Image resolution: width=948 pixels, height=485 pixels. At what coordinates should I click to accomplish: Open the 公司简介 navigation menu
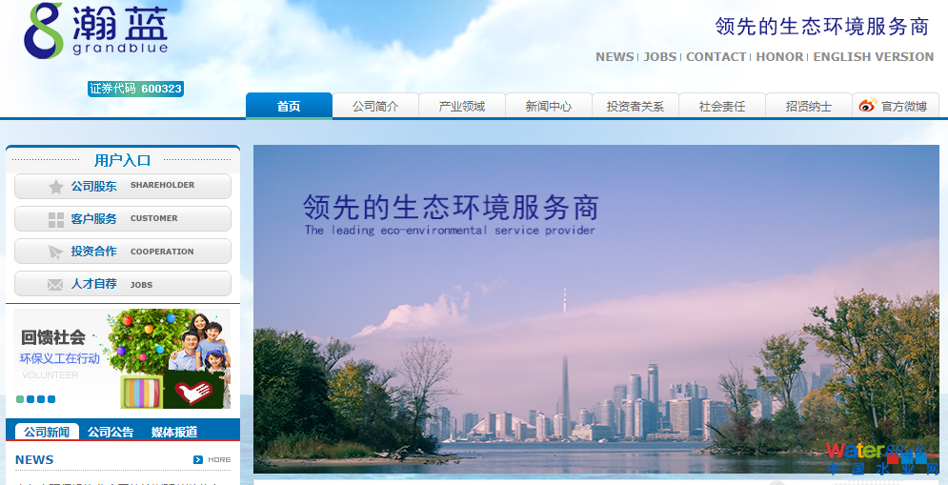[375, 107]
